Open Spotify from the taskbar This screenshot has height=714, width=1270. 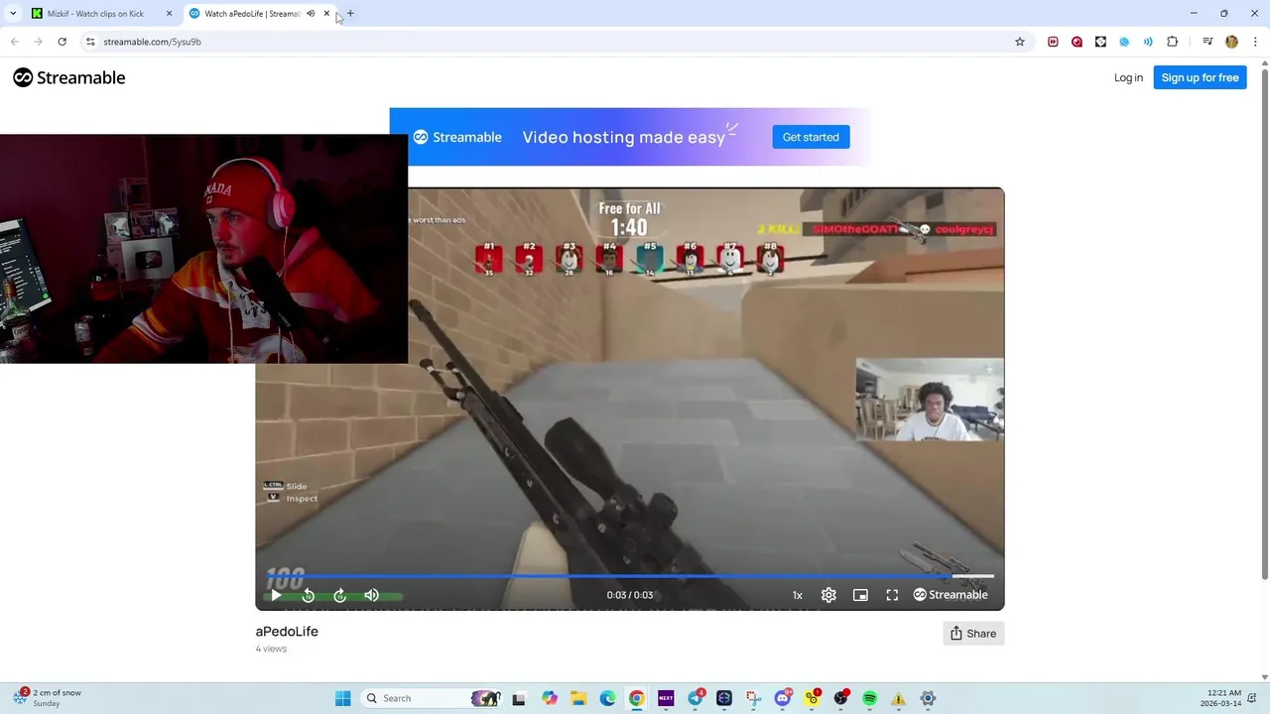point(870,698)
